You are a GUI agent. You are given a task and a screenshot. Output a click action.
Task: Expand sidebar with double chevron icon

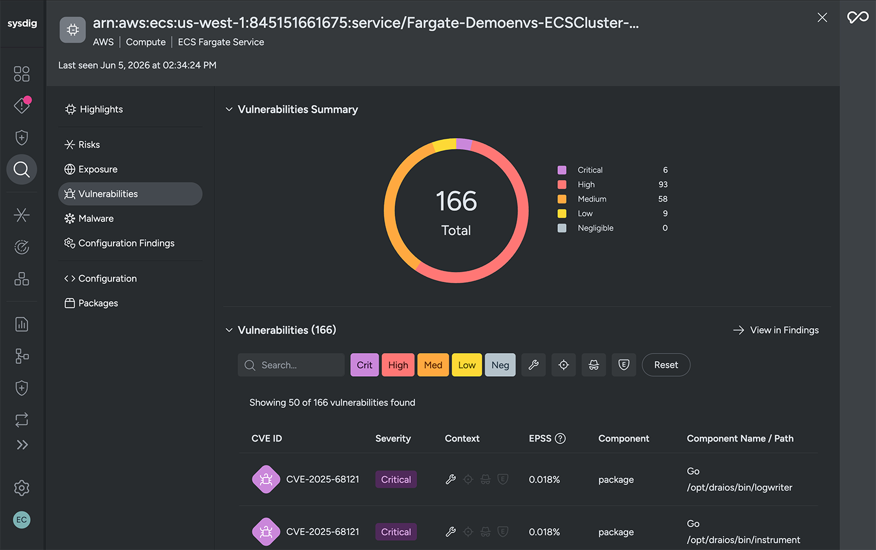[x=22, y=445]
